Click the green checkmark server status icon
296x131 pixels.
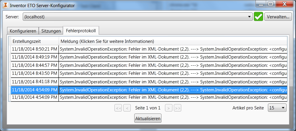(258, 17)
